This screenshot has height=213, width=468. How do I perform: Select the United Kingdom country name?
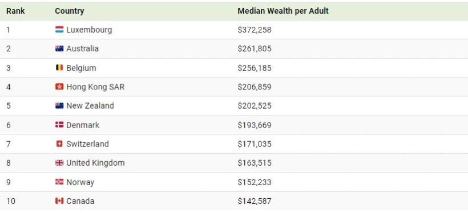pyautogui.click(x=95, y=163)
